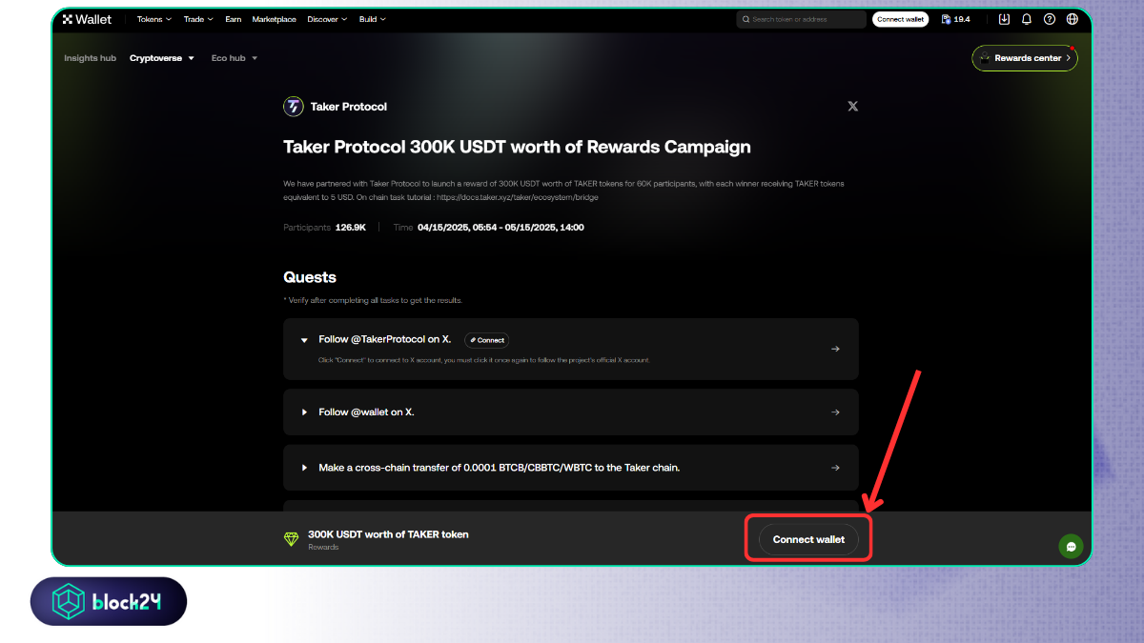Open the Marketplace menu item
1144x643 pixels.
(274, 19)
